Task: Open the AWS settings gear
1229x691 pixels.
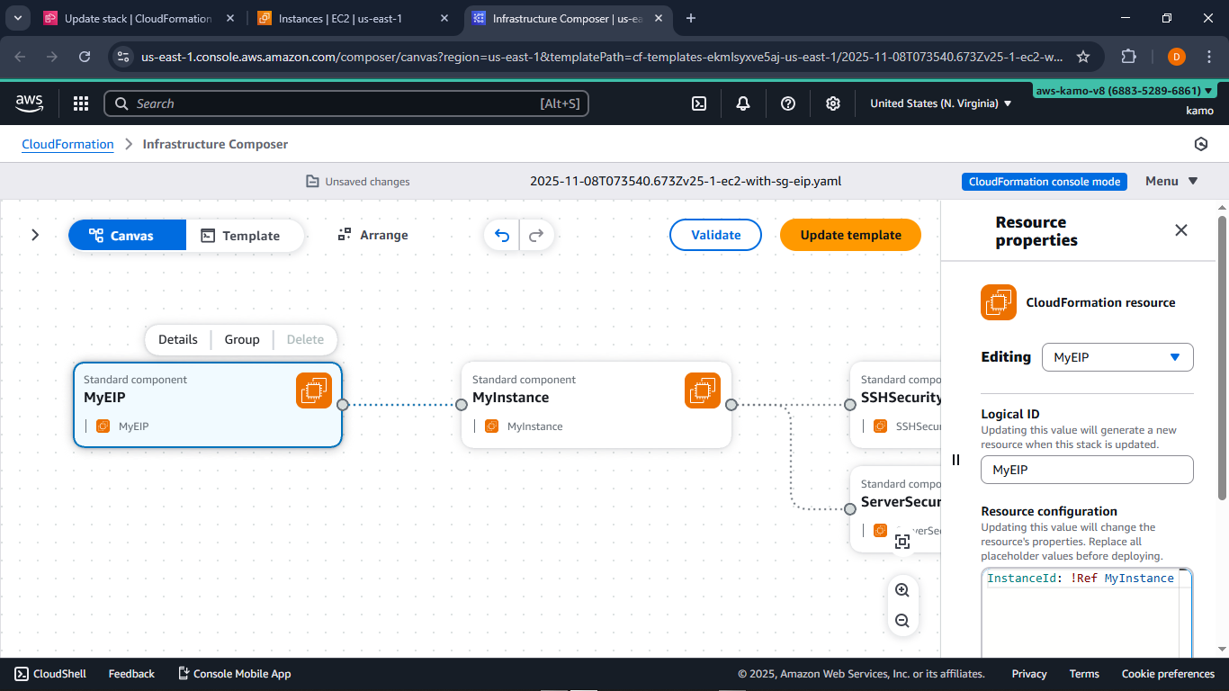Action: pyautogui.click(x=833, y=103)
